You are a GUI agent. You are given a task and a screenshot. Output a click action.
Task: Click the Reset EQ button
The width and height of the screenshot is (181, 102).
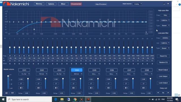coord(163,56)
